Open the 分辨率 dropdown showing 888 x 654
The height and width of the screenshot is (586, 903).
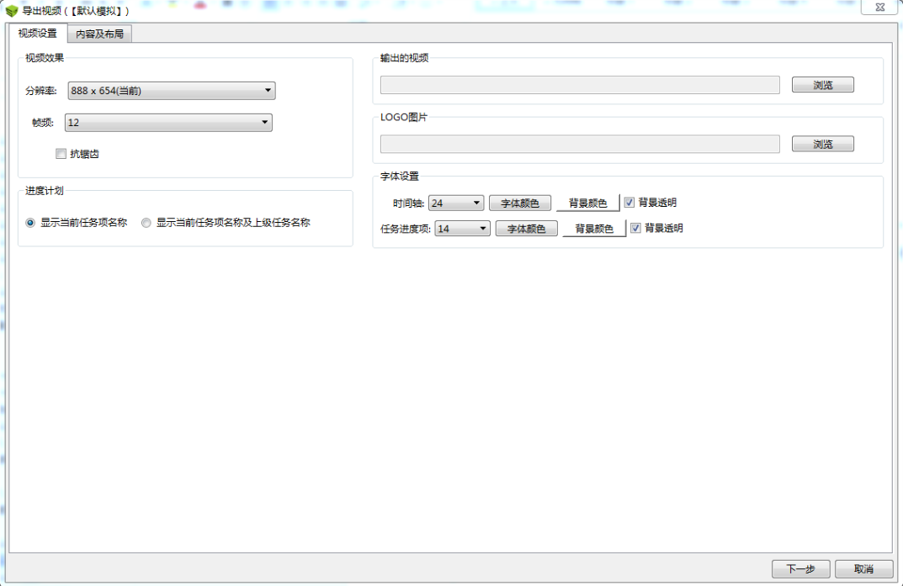pyautogui.click(x=172, y=90)
